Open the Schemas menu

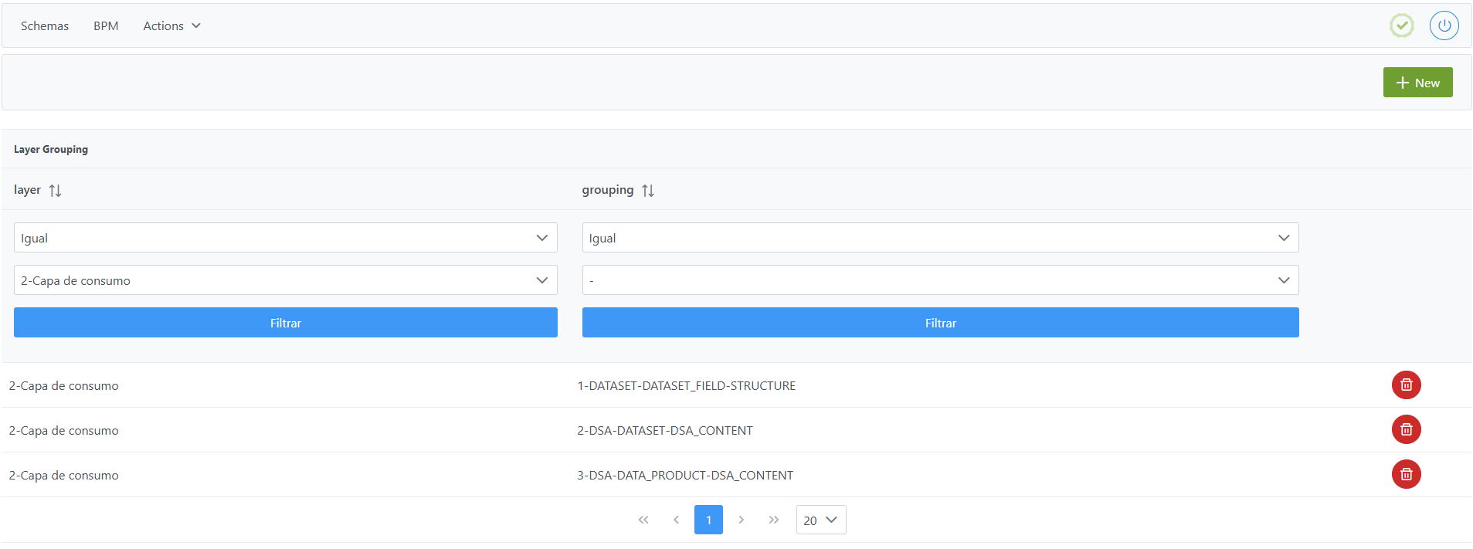pos(45,26)
